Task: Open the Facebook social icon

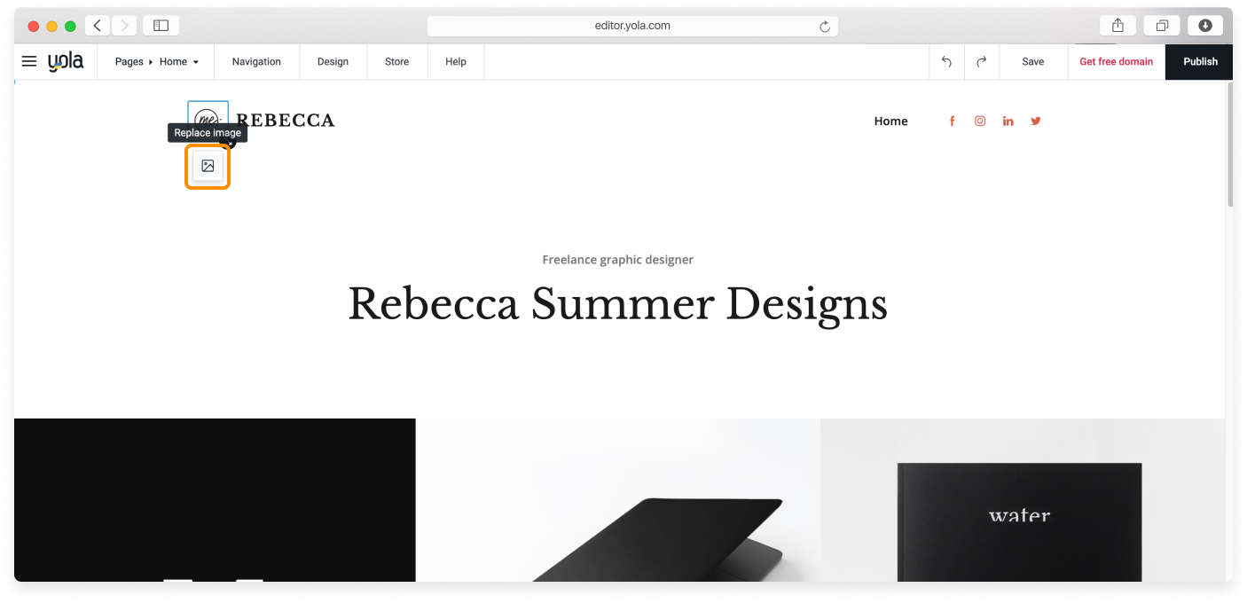Action: [952, 121]
